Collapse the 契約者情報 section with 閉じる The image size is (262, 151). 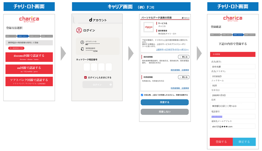[x=183, y=57]
